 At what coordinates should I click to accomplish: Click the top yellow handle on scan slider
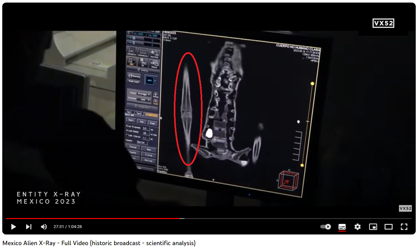click(x=312, y=84)
